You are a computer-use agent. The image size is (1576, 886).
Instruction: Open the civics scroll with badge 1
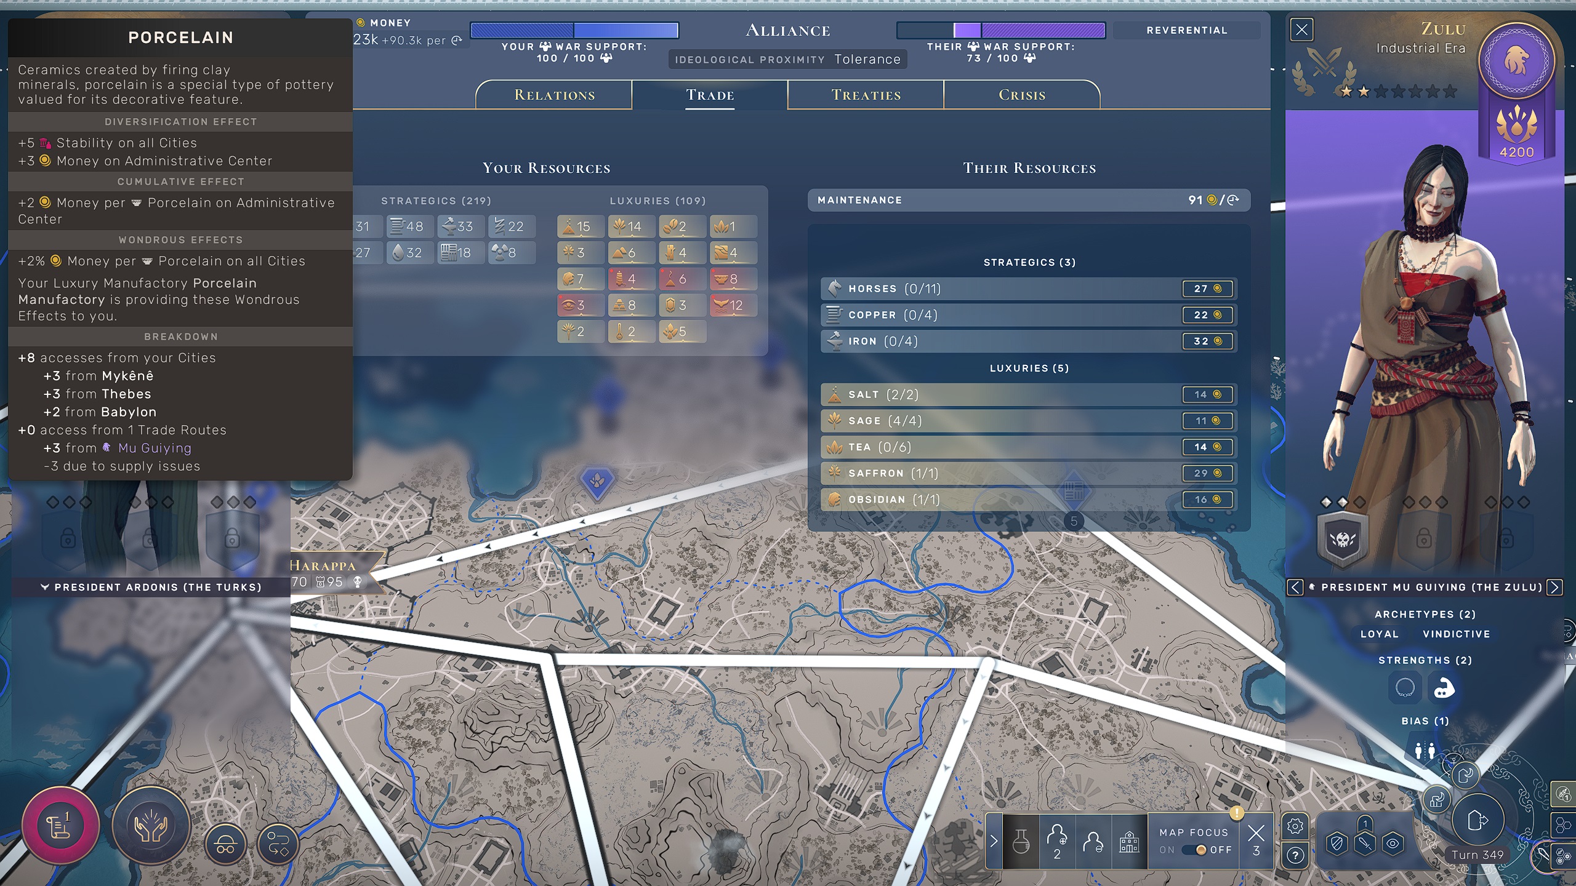coord(60,825)
